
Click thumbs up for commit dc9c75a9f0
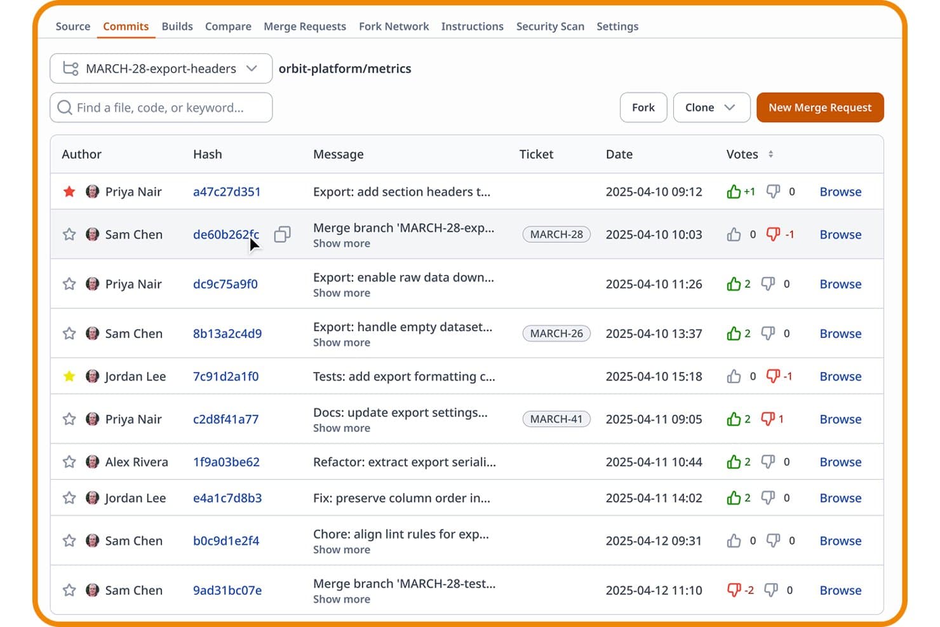tap(734, 284)
